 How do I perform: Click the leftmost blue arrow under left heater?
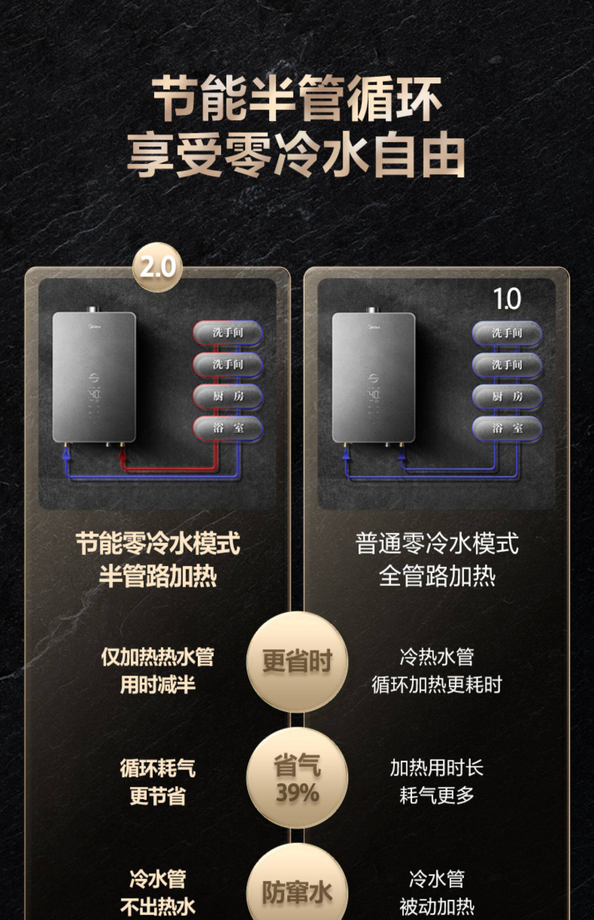point(67,456)
